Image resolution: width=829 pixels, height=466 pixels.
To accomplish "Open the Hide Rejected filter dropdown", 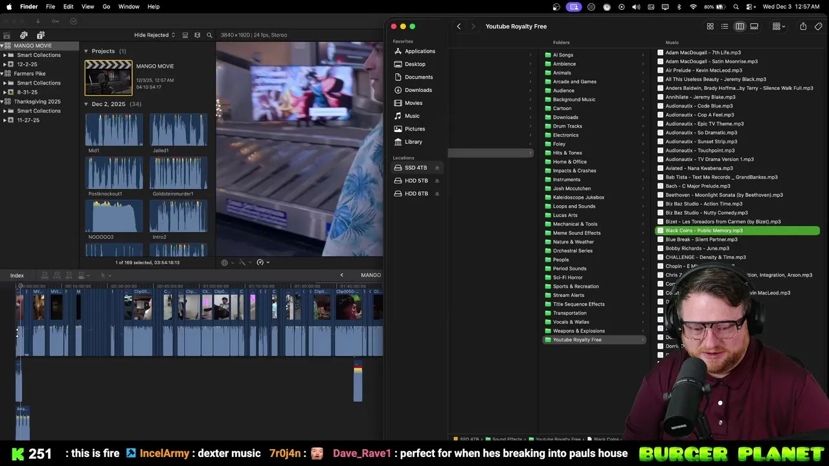I will (155, 35).
